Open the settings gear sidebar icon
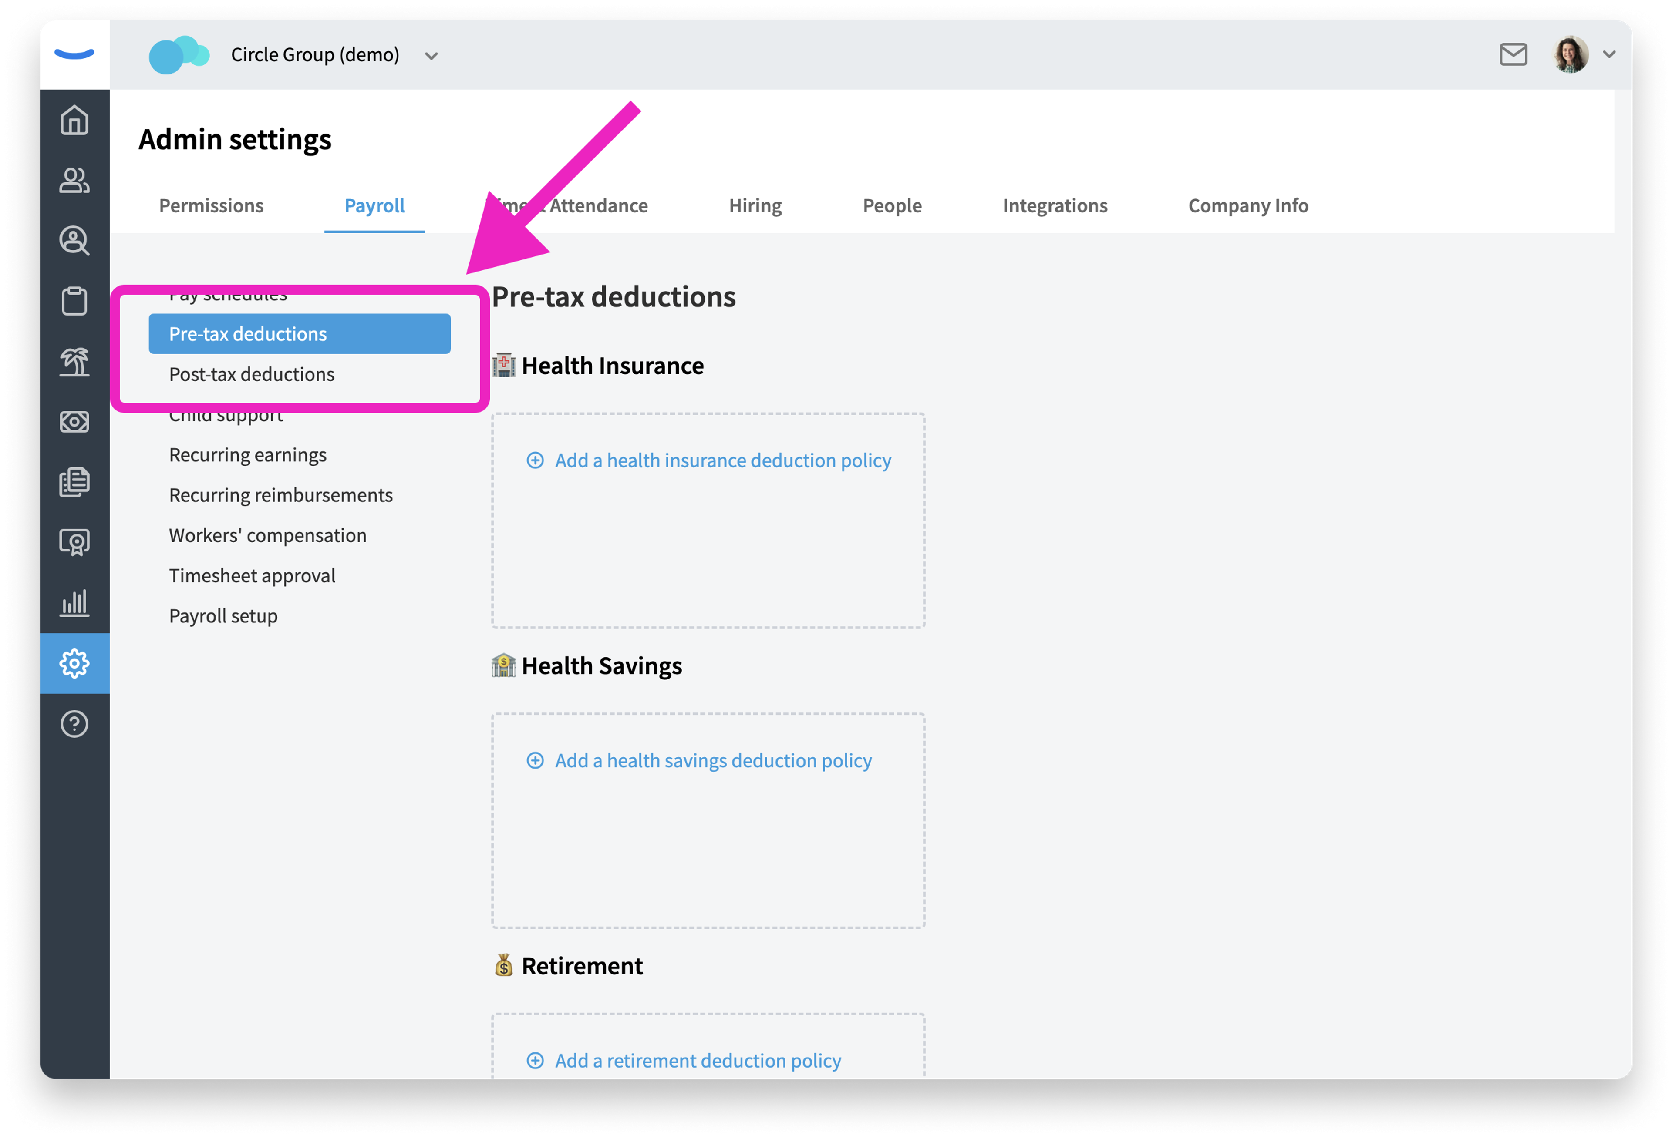 74,663
